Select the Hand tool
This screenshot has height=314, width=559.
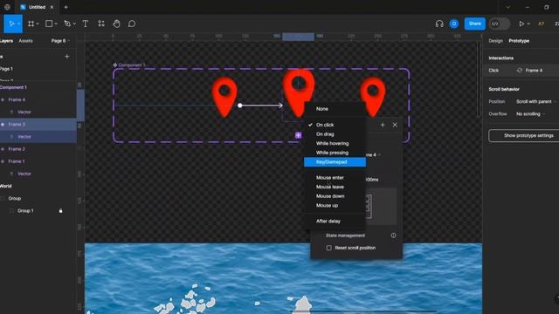[116, 24]
